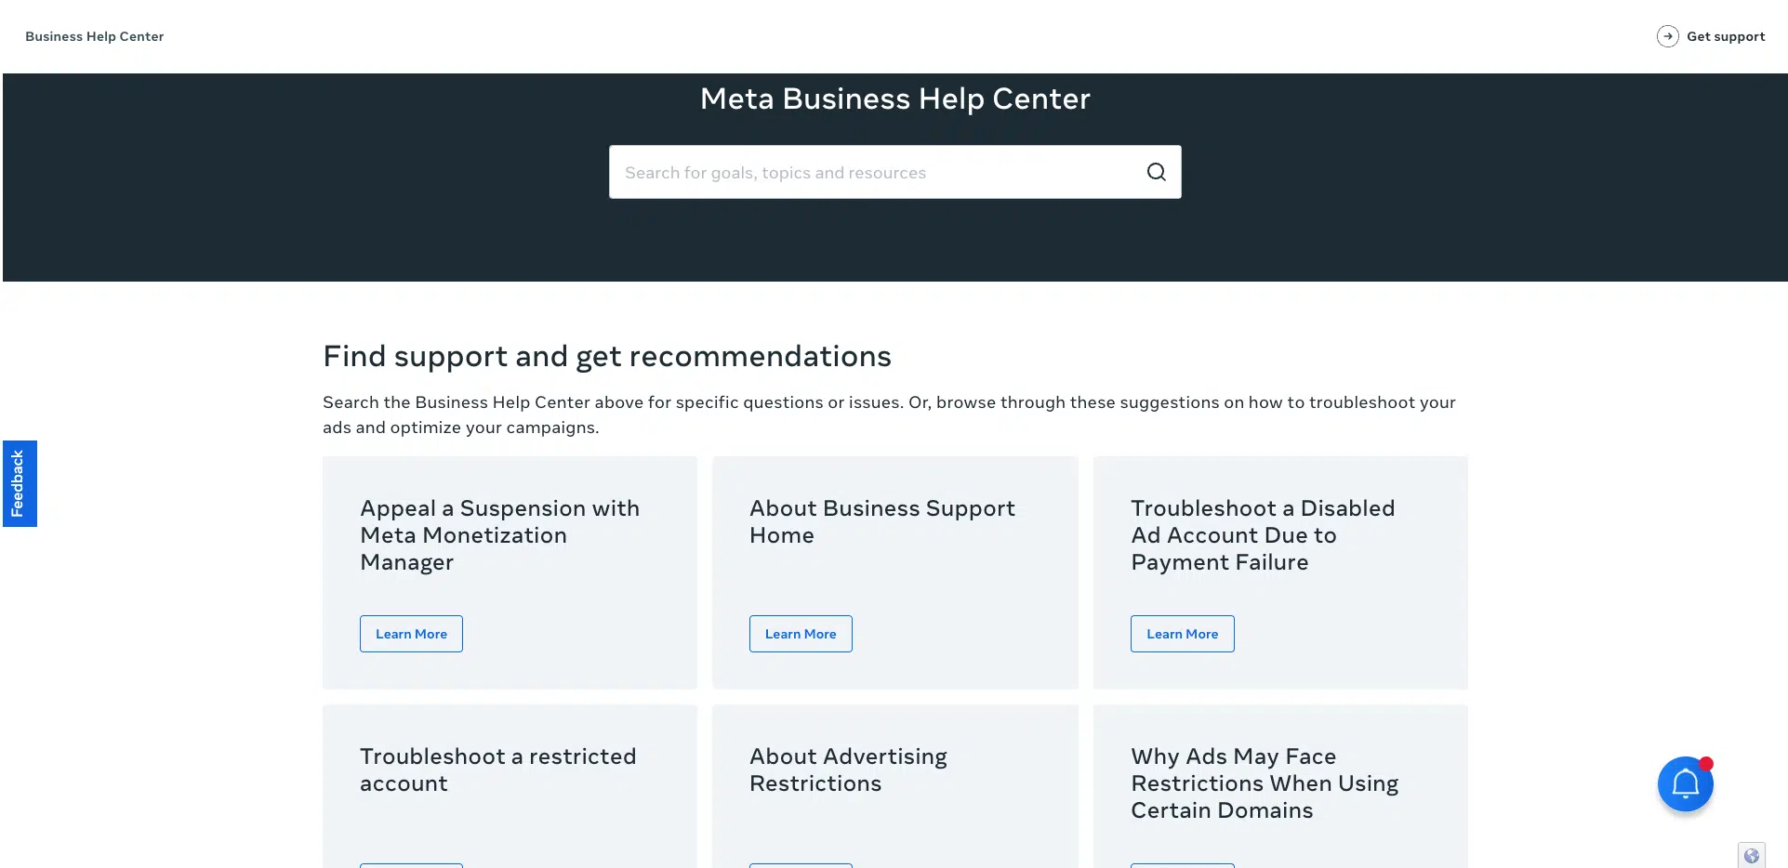The height and width of the screenshot is (868, 1788).
Task: Select the Troubleshoot a Disabled Ad Account title
Action: click(1263, 535)
